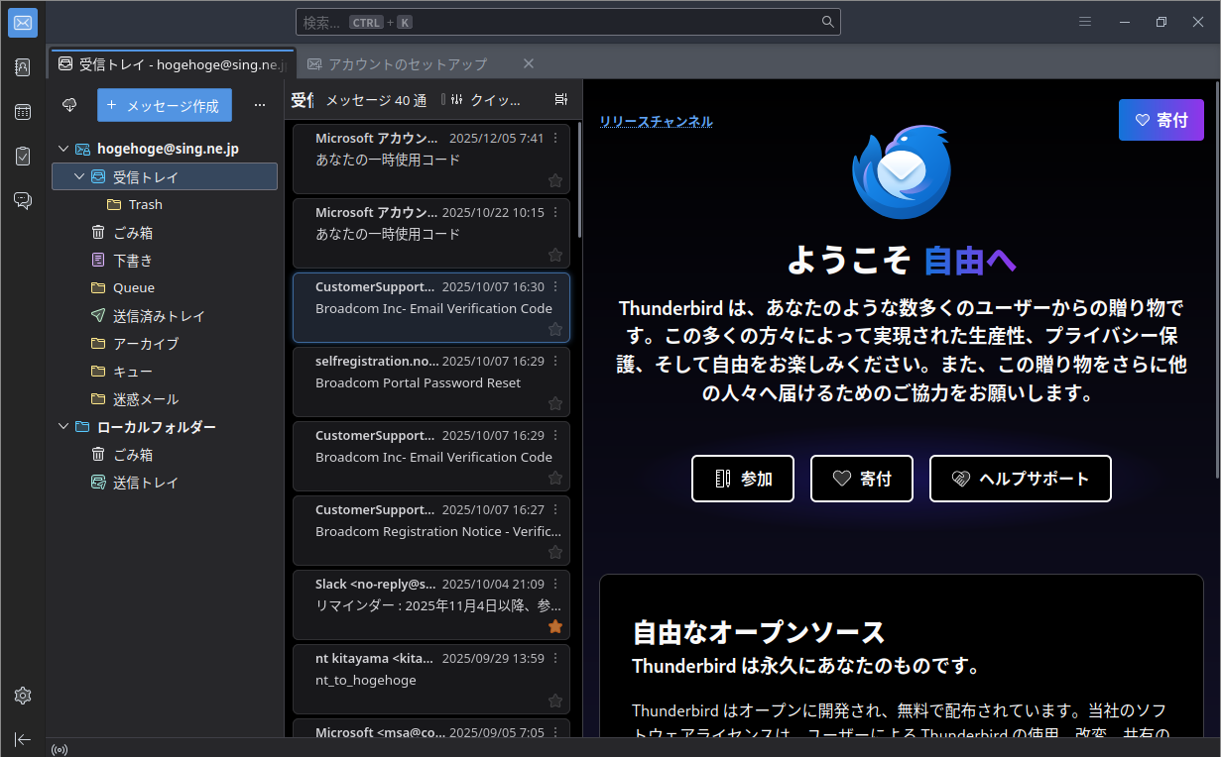Screen dimensions: 1221x757
Task: Open menu for nt kitayama message
Action: click(x=555, y=658)
